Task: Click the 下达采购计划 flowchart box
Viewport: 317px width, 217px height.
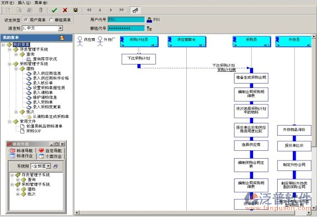Action: 139,59
